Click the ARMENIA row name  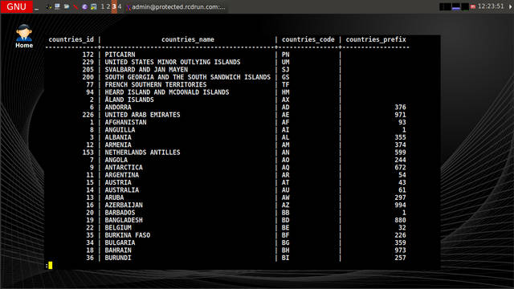(118, 145)
